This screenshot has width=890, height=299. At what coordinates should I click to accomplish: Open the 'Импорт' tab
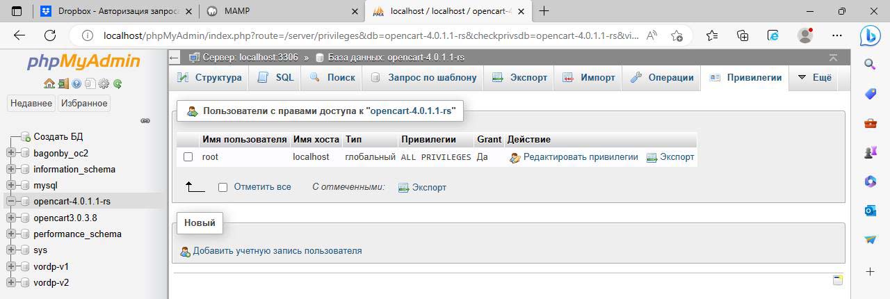click(x=589, y=78)
